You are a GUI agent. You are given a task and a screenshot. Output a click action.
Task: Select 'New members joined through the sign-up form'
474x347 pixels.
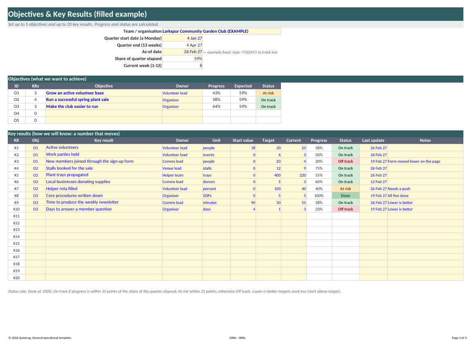tap(104, 161)
